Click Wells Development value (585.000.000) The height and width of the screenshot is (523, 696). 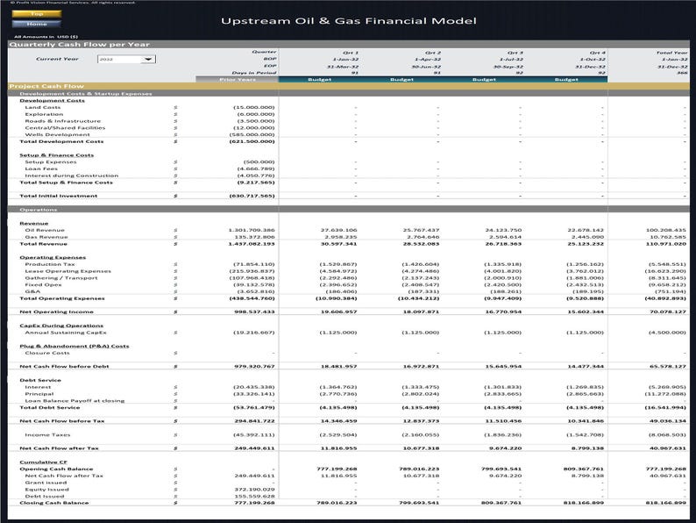(x=252, y=134)
